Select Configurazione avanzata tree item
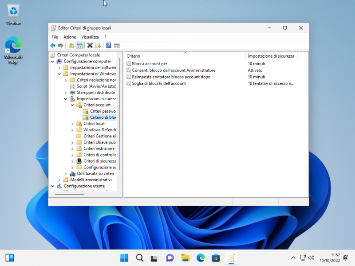This screenshot has height=266, width=355. (x=100, y=168)
